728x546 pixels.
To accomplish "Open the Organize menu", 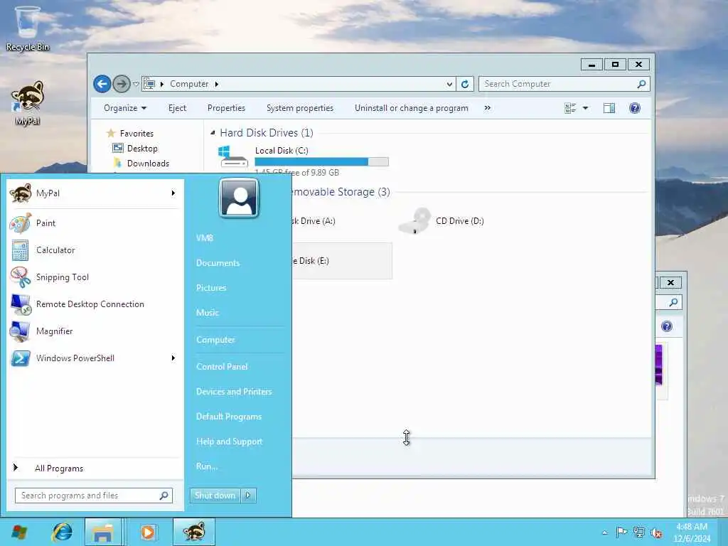I will tap(125, 108).
